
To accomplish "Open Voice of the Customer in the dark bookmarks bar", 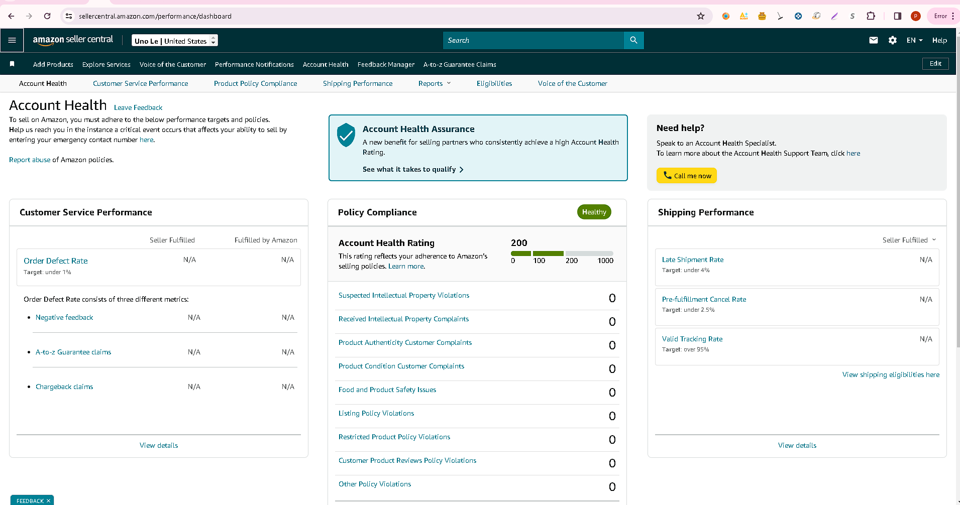I will (173, 64).
